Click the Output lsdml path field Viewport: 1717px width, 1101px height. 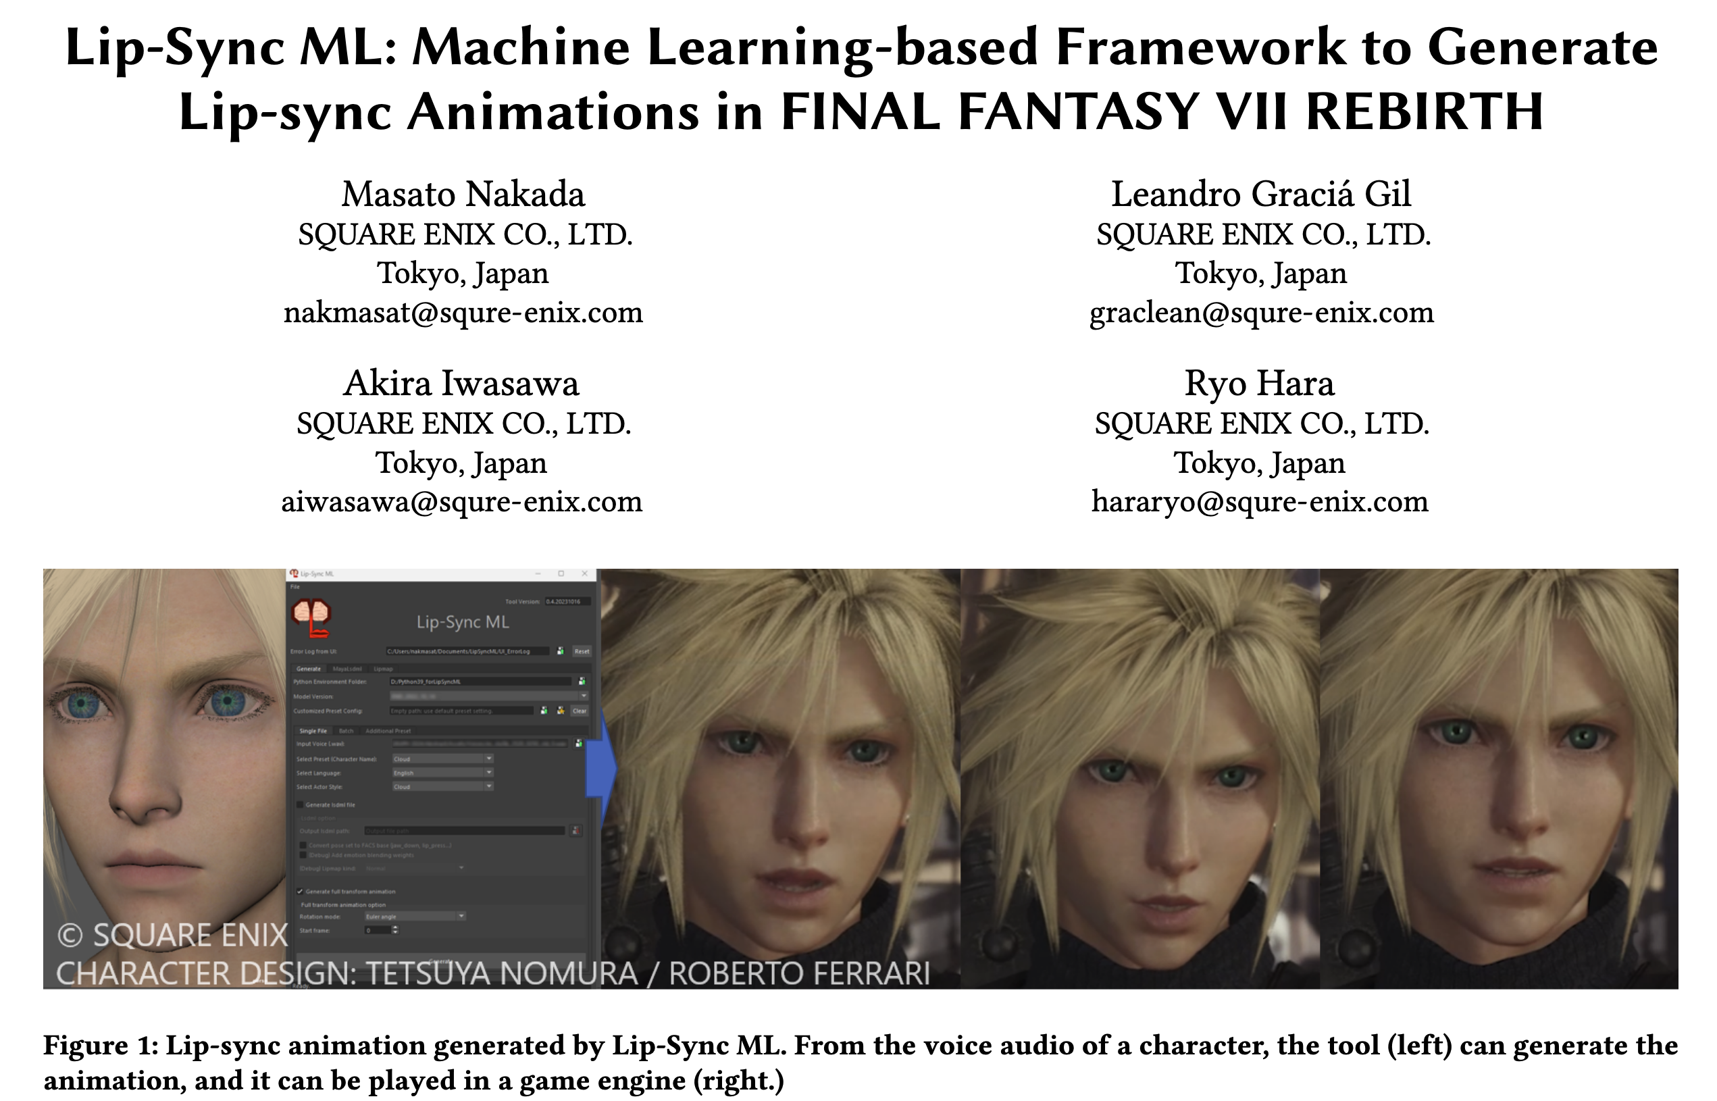(465, 831)
